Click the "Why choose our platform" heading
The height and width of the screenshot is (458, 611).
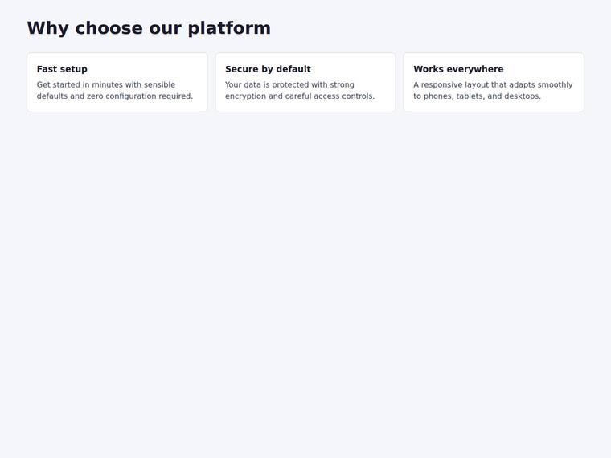[x=149, y=28]
